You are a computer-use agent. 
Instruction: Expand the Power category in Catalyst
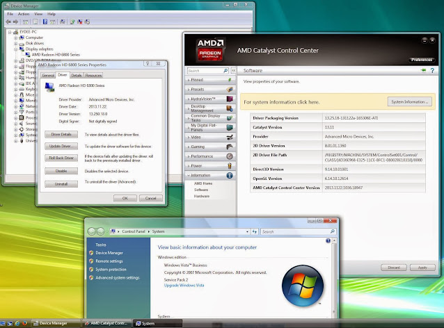[209, 165]
